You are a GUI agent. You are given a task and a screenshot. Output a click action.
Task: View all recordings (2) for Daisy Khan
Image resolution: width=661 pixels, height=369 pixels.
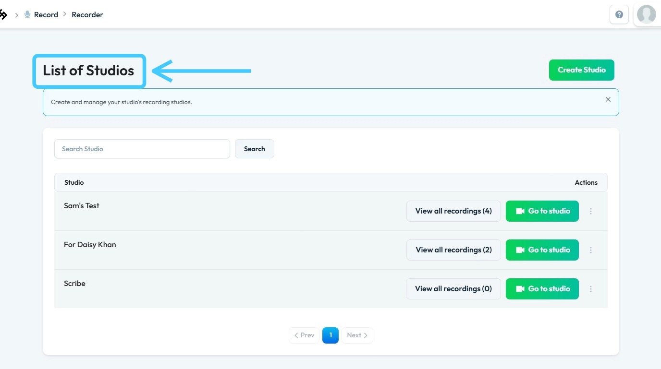coord(453,250)
